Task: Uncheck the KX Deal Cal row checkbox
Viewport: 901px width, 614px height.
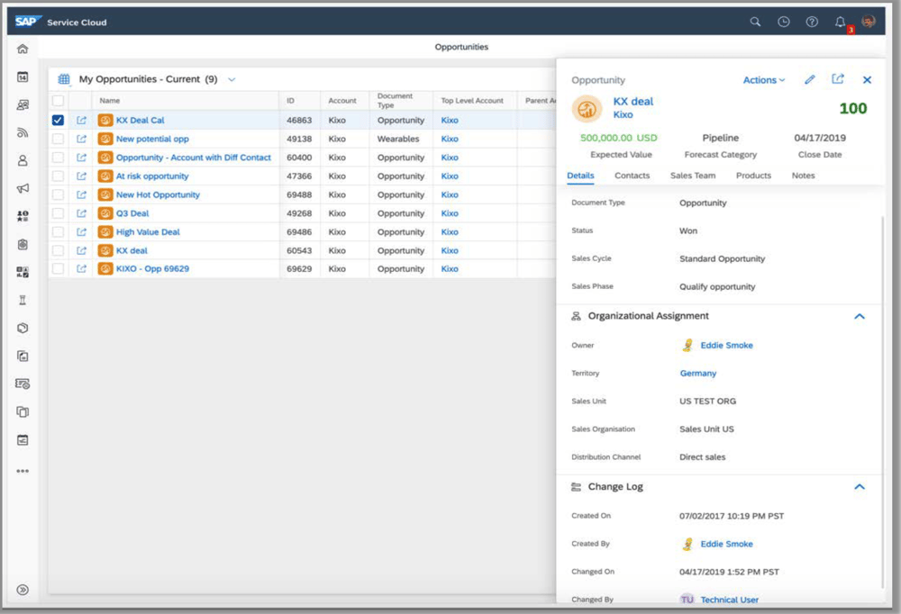Action: pos(59,120)
